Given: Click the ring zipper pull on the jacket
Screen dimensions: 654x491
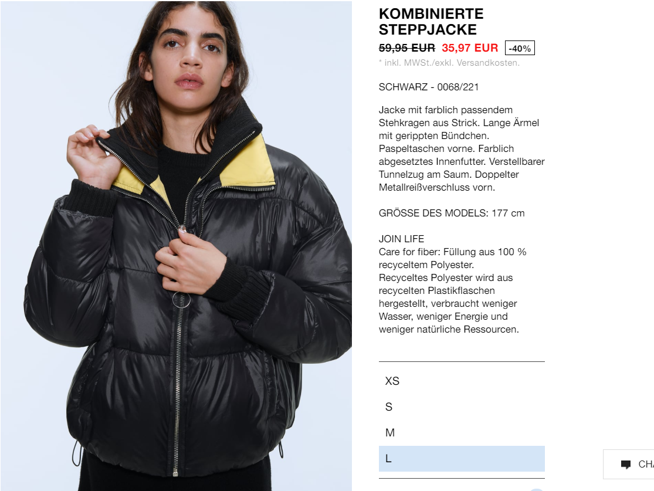Looking at the screenshot, I should (x=181, y=300).
